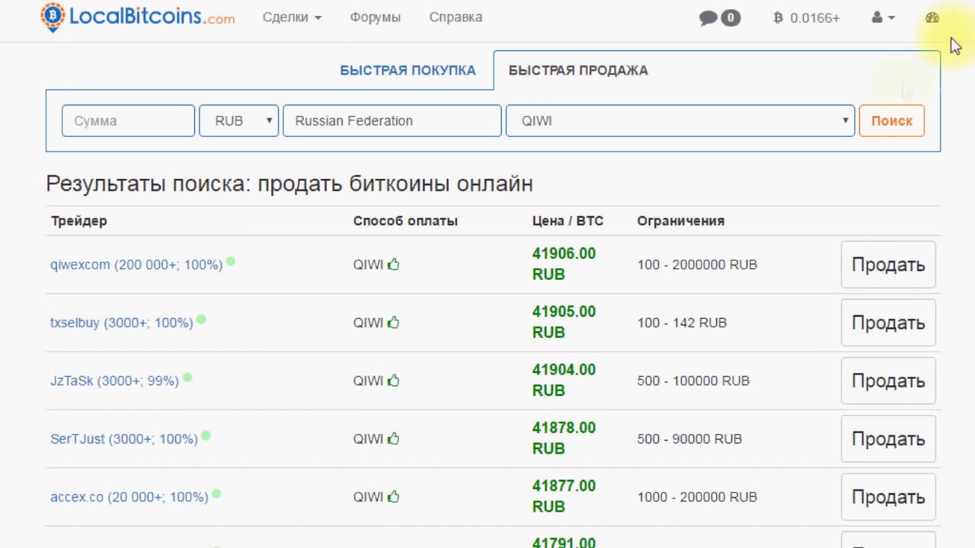Click the price 41904.00 RUB
975x548 pixels.
click(x=564, y=380)
